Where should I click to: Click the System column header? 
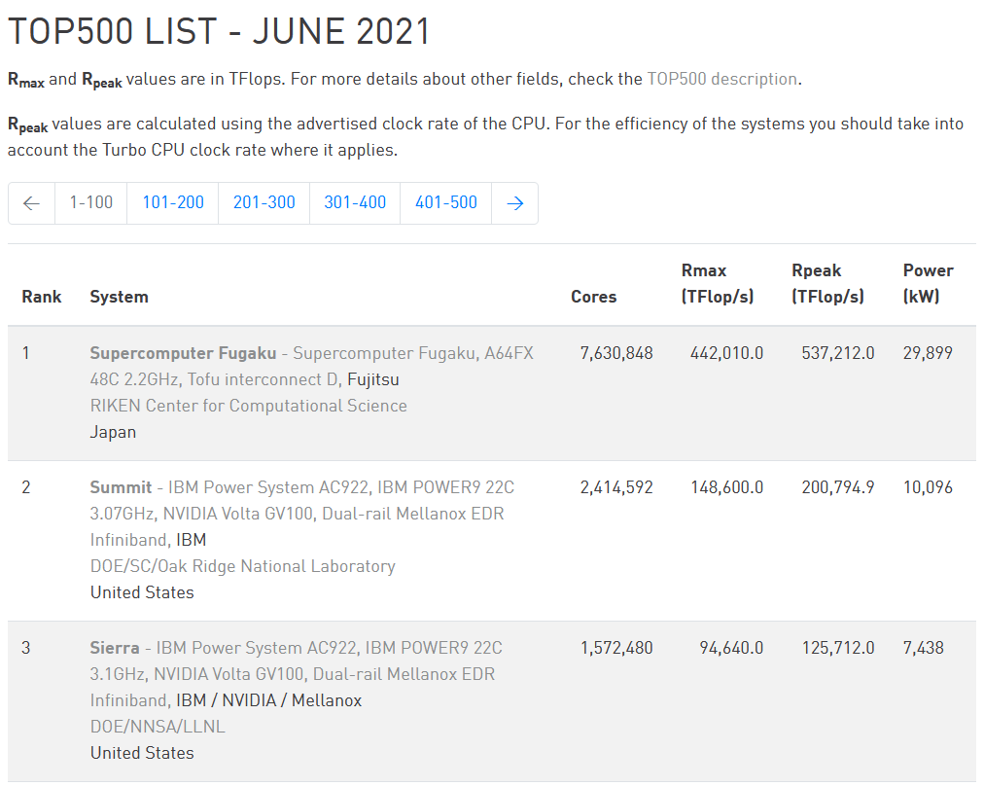120,297
